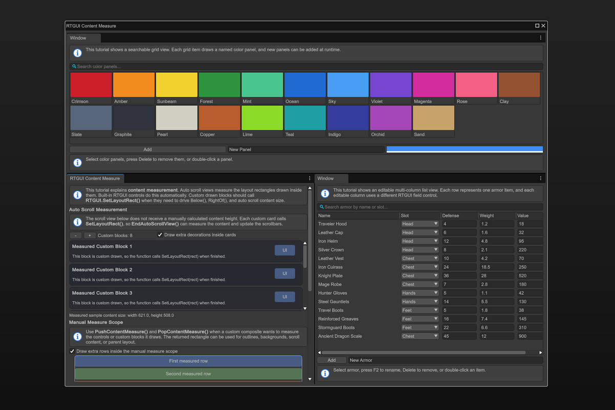Click the horizontal scrollbar under the armor list

pyautogui.click(x=423, y=353)
